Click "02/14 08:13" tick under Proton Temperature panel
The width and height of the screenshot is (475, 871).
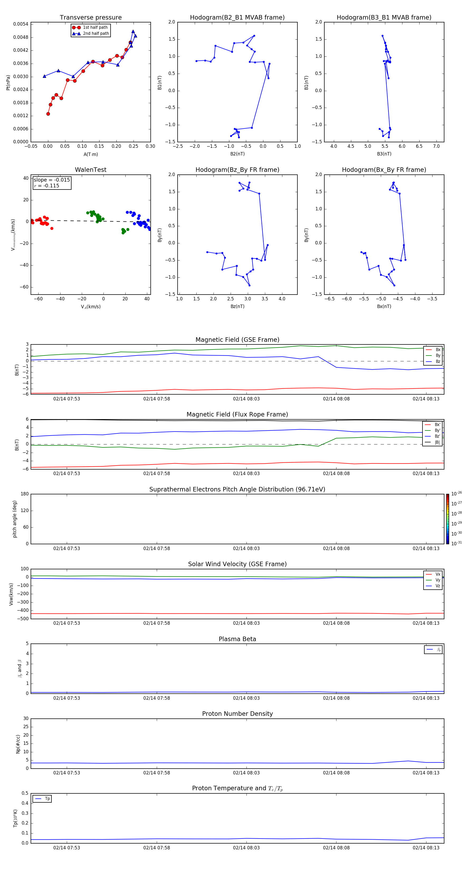pyautogui.click(x=426, y=848)
